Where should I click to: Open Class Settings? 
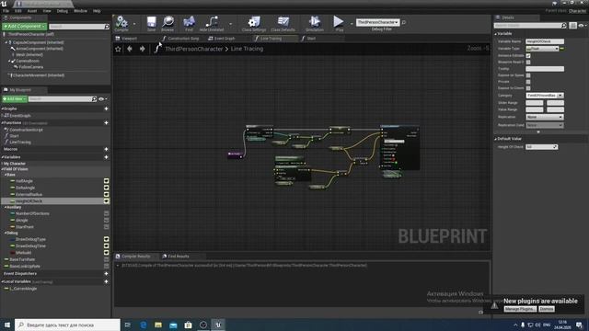pyautogui.click(x=254, y=23)
